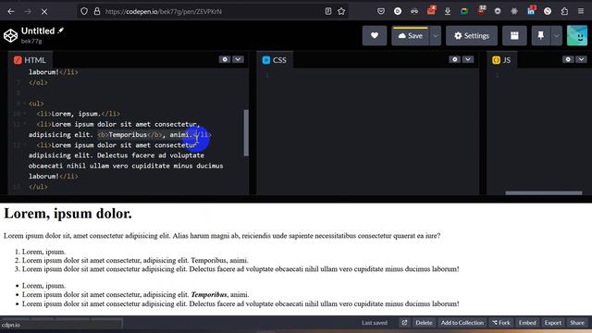Image resolution: width=592 pixels, height=333 pixels.
Task: Select the CSS editor tab
Action: (275, 60)
